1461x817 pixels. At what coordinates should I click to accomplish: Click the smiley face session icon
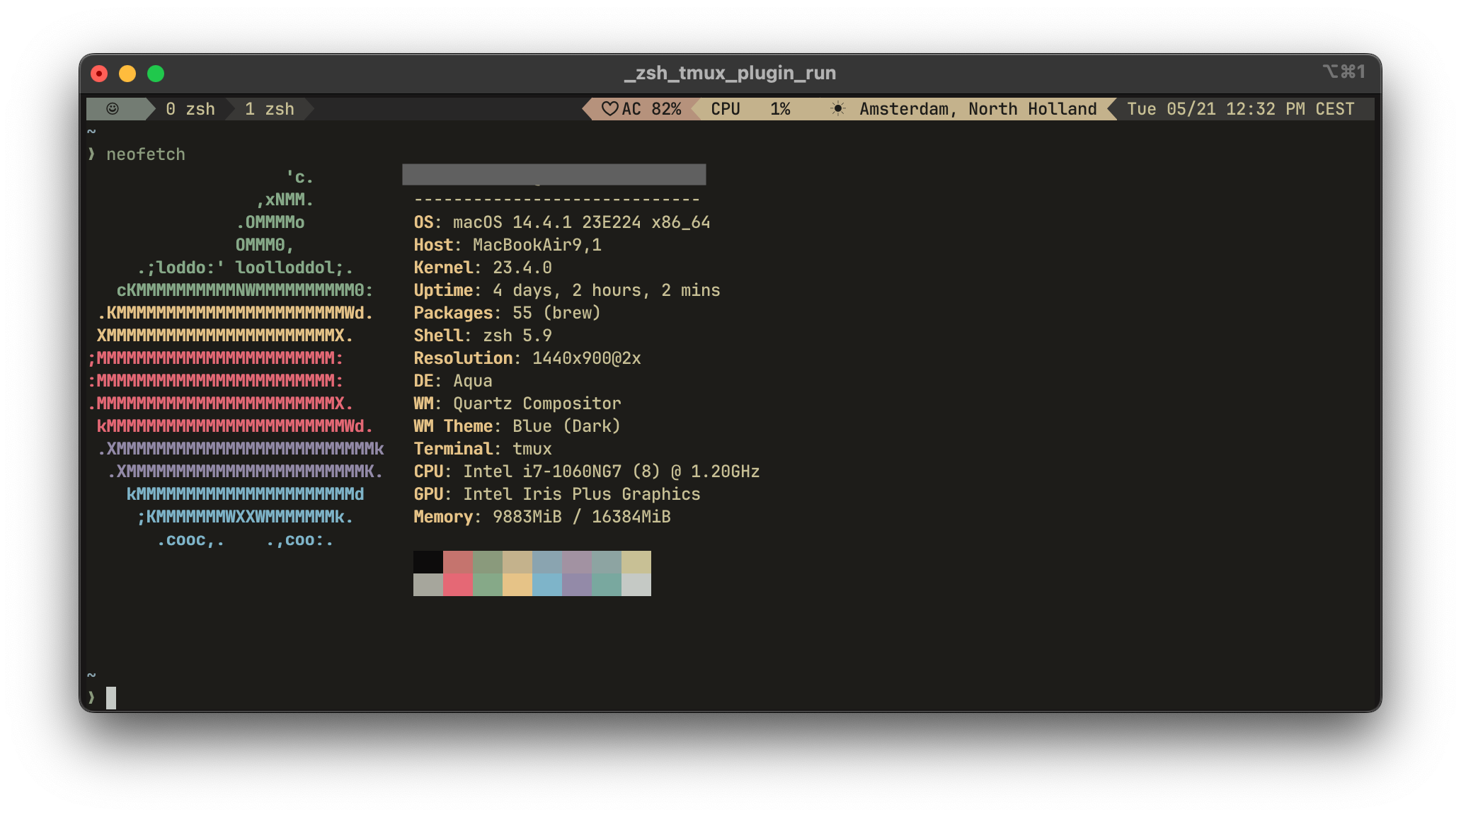pyautogui.click(x=113, y=109)
